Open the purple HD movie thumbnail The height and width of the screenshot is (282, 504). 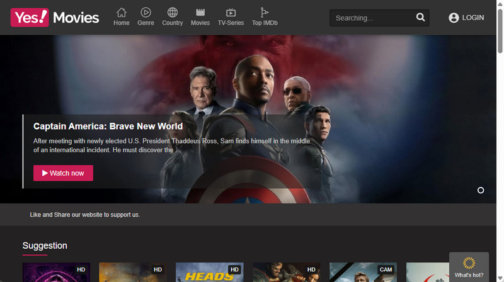coord(56,273)
